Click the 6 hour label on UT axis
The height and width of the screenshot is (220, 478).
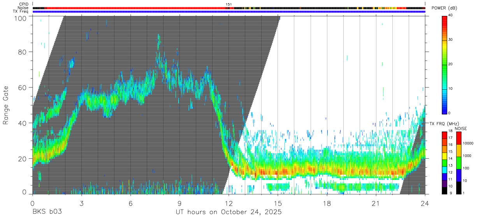(x=130, y=203)
